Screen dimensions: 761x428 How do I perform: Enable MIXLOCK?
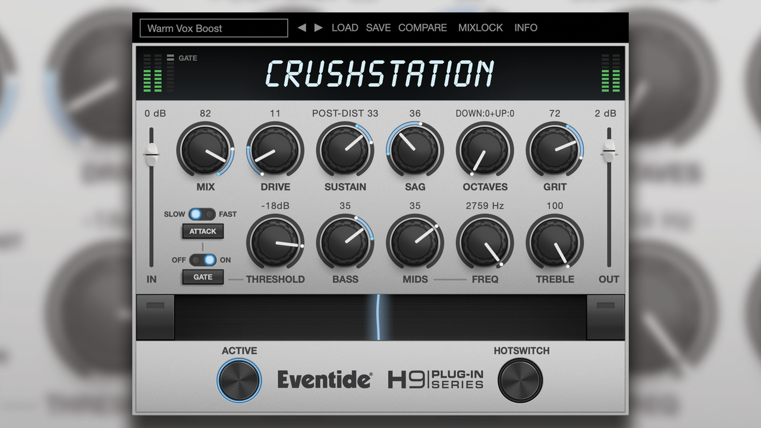click(480, 27)
